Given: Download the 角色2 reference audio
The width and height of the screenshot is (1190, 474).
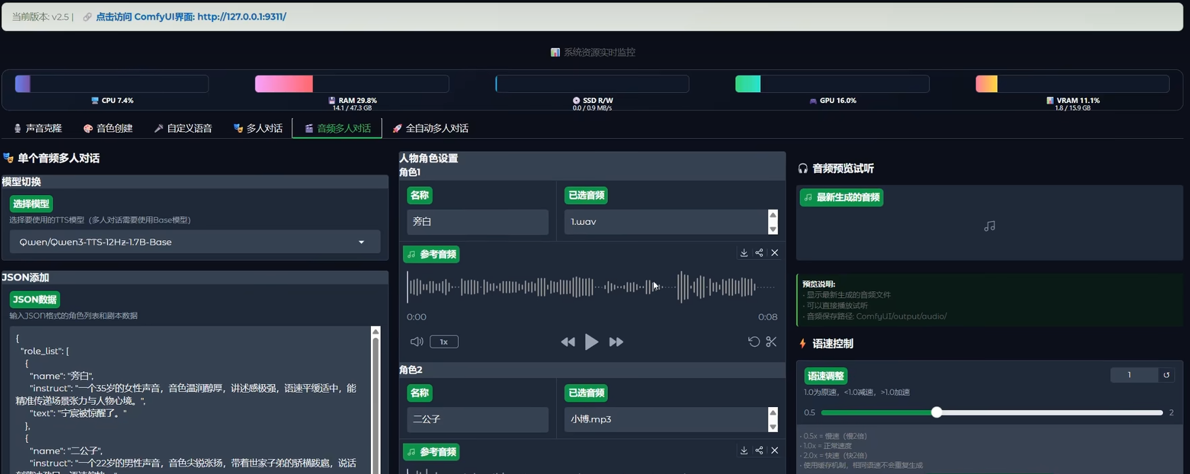Looking at the screenshot, I should tap(744, 450).
